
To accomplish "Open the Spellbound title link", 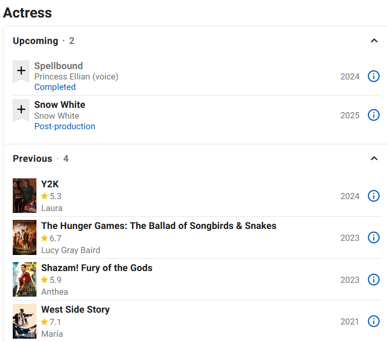I will tap(58, 66).
